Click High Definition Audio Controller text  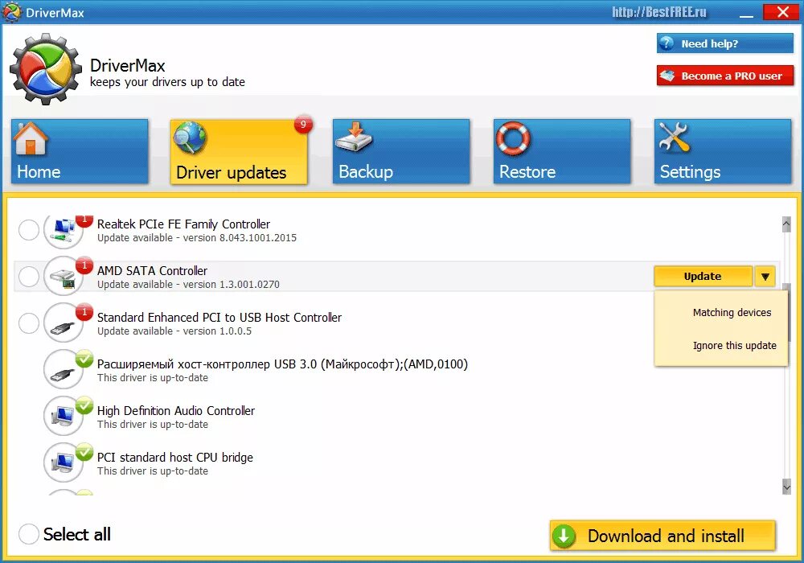(x=176, y=411)
